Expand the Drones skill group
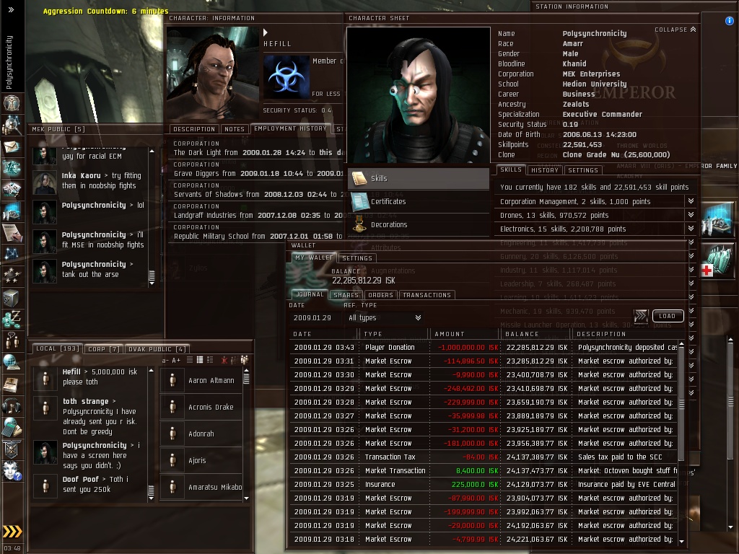 [691, 215]
